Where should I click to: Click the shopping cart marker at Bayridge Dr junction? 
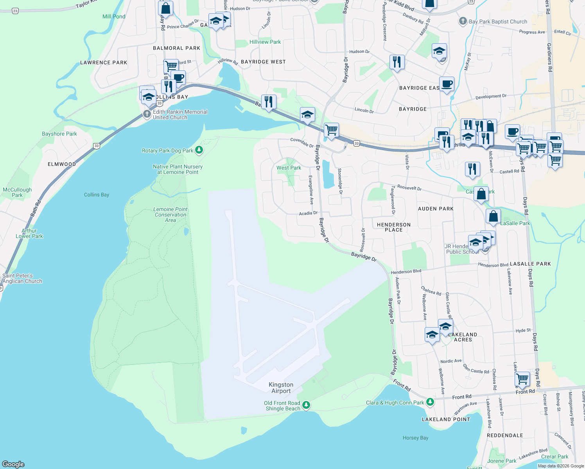point(331,130)
